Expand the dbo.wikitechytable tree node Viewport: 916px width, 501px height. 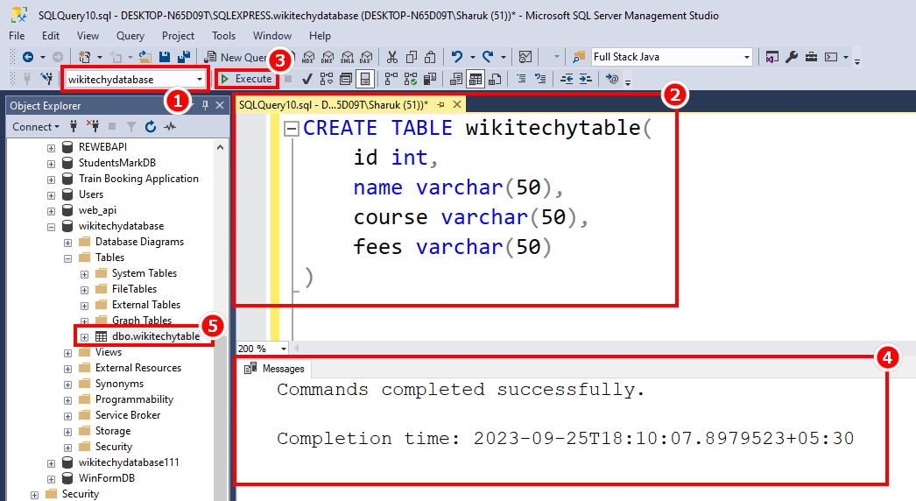point(84,336)
